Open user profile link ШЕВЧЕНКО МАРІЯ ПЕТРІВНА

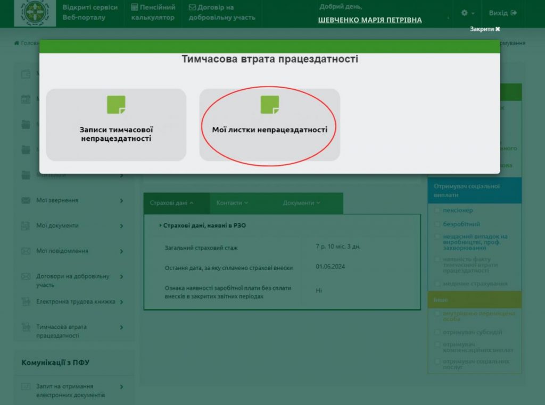point(369,20)
